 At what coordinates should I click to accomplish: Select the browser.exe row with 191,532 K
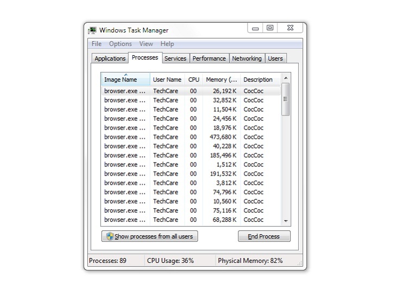190,174
